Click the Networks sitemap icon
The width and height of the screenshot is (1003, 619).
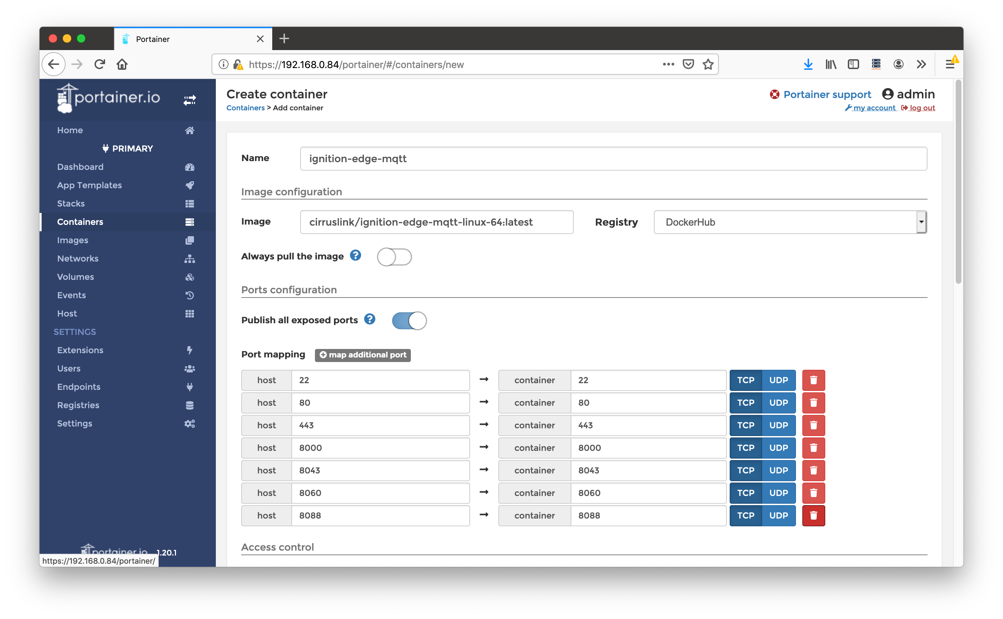tap(189, 259)
